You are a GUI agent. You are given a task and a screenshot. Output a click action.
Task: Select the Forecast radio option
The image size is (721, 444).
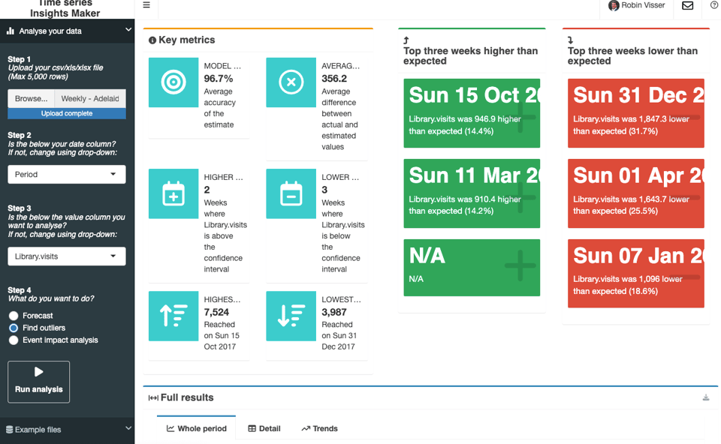coord(14,316)
